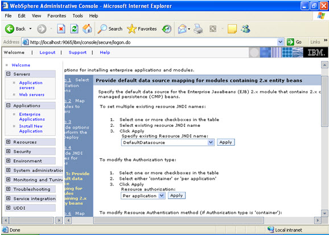Open the Tools menu

point(77,16)
